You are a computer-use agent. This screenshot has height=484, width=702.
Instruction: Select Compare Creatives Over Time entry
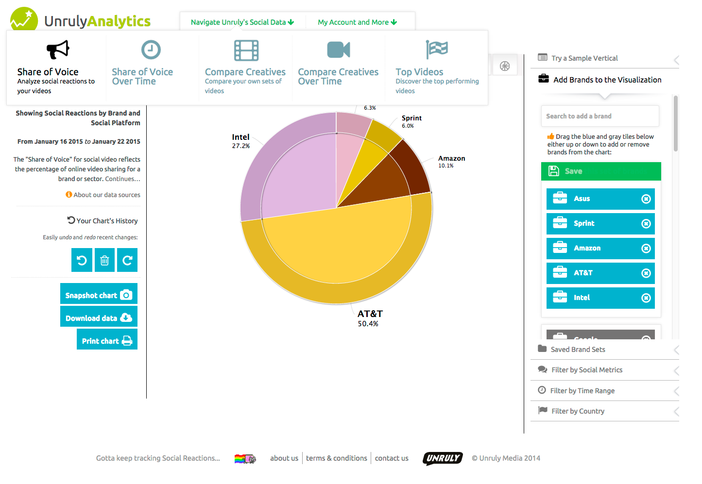point(338,68)
